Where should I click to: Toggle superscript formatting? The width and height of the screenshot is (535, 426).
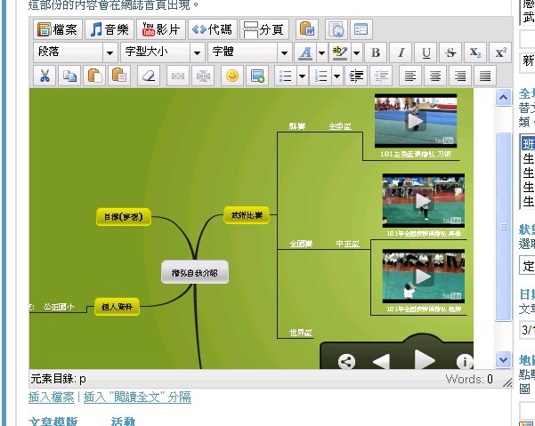click(x=500, y=52)
